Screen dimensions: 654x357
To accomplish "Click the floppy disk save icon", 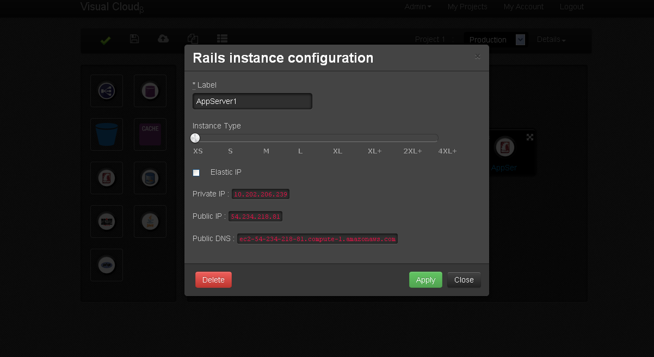I will 134,39.
